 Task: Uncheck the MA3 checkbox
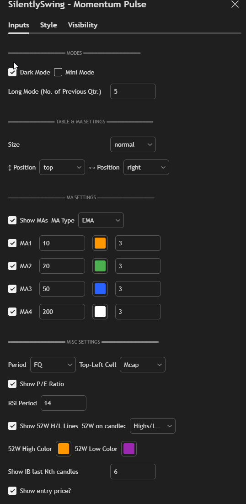coord(12,289)
